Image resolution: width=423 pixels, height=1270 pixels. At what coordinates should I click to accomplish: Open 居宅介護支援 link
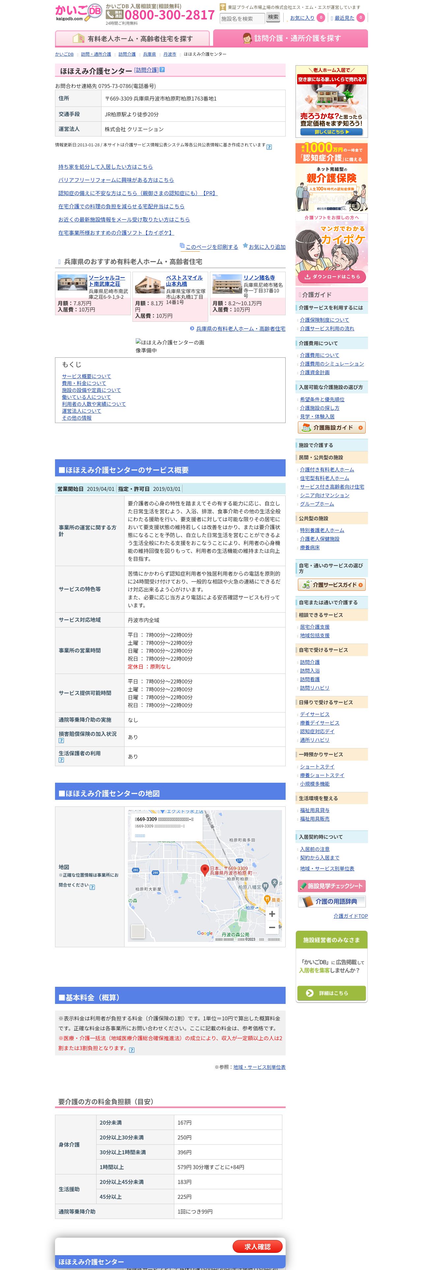pyautogui.click(x=315, y=627)
